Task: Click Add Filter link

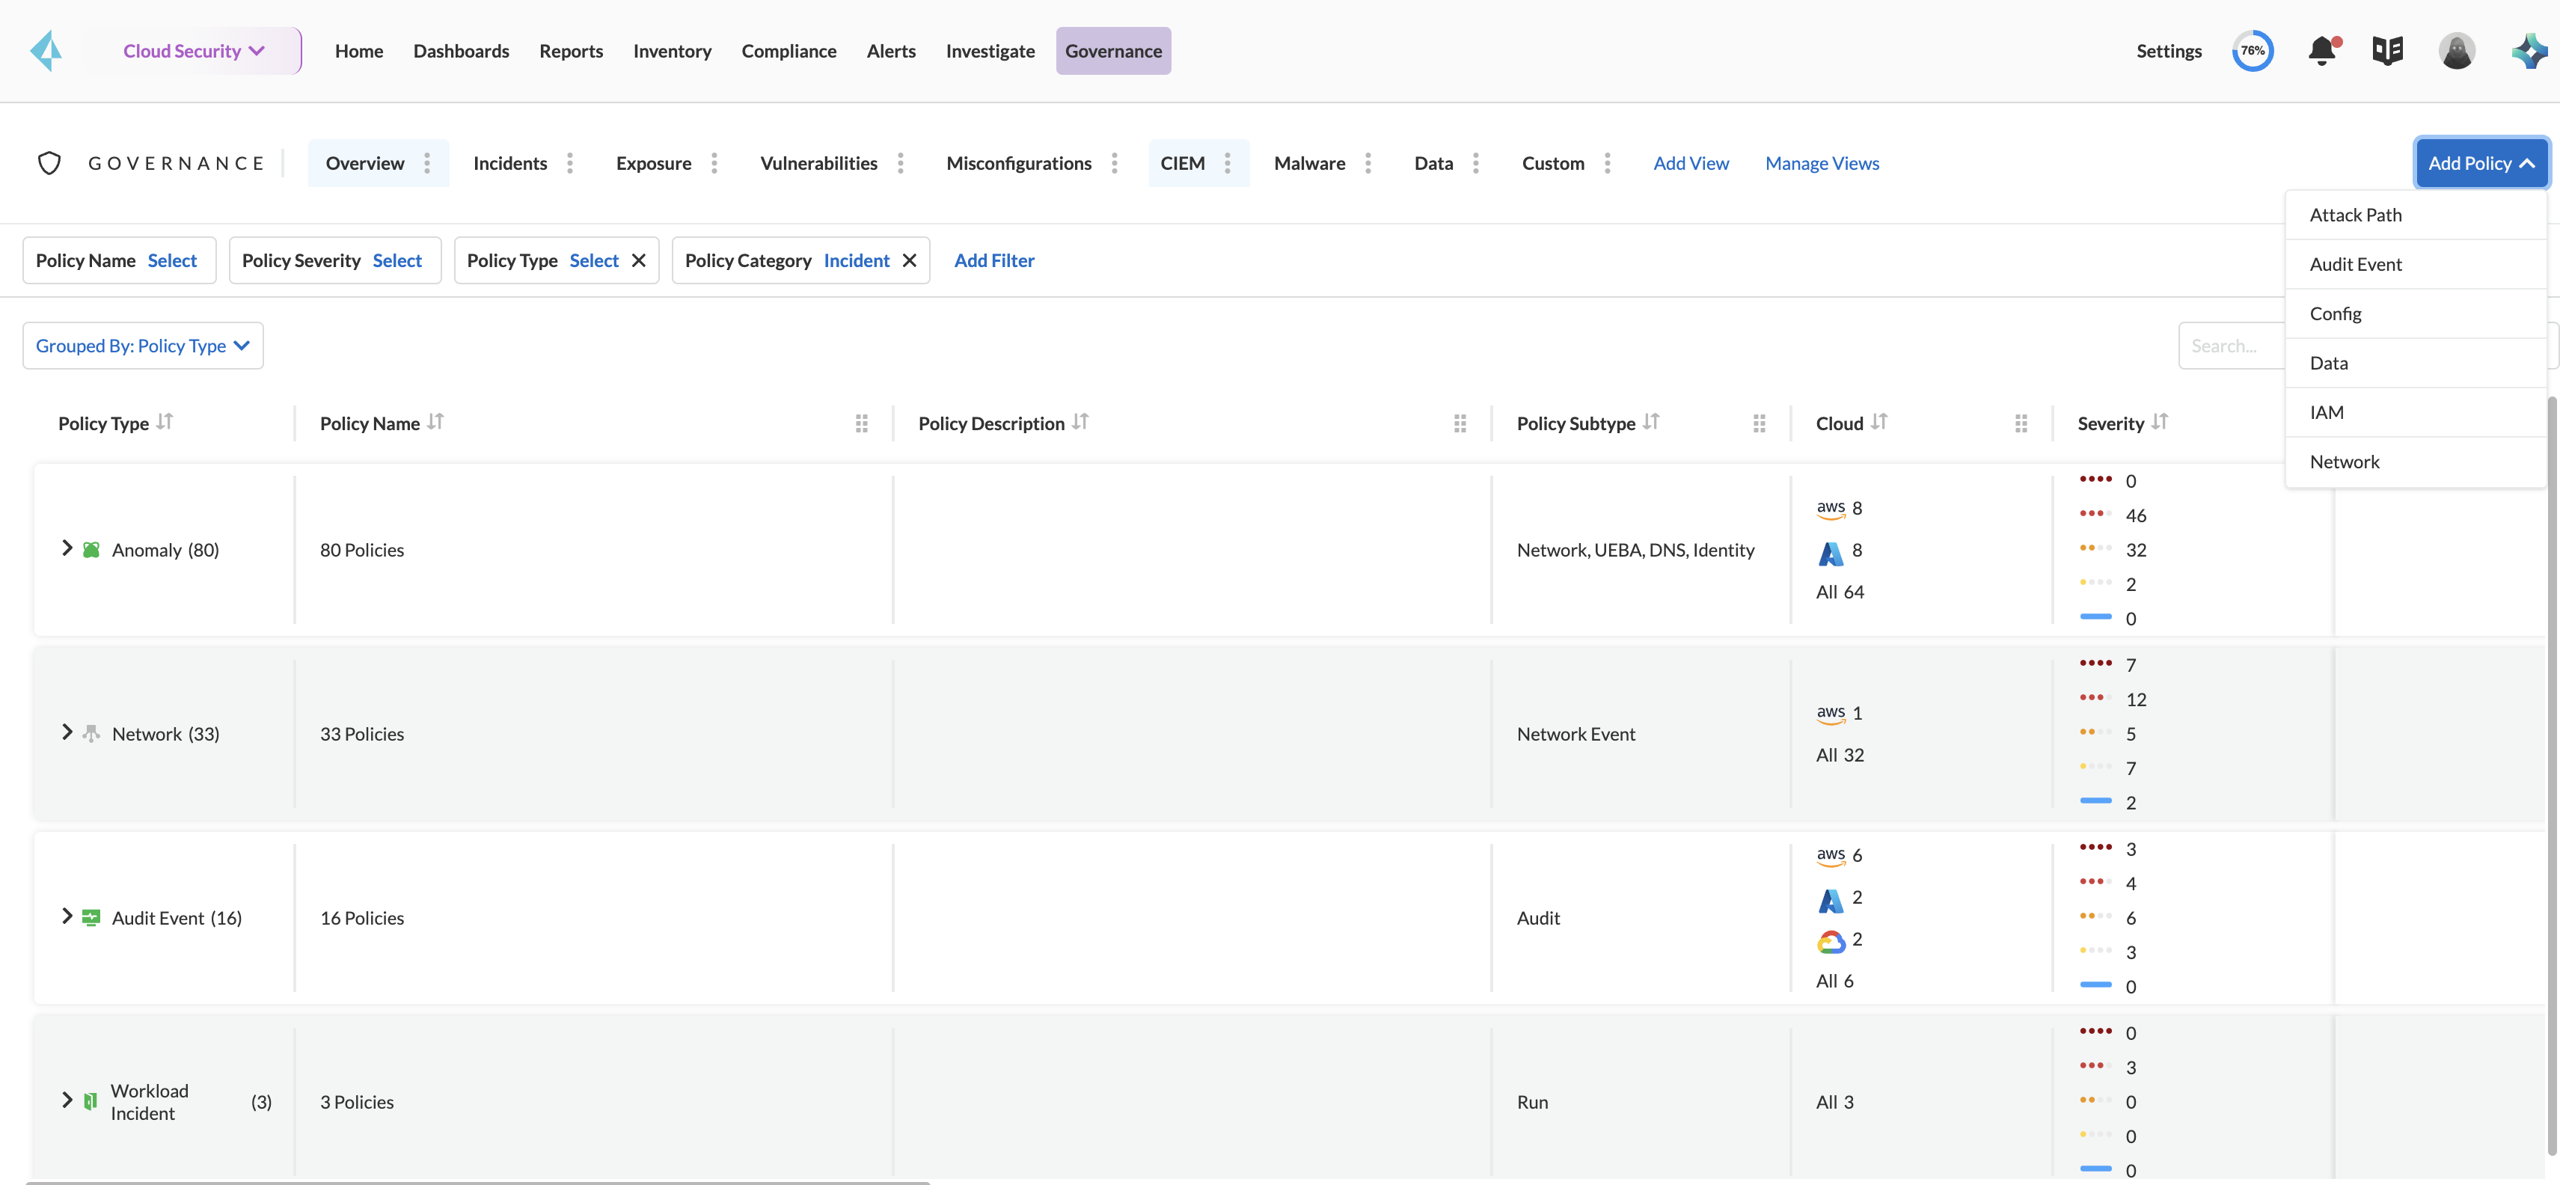Action: point(993,260)
